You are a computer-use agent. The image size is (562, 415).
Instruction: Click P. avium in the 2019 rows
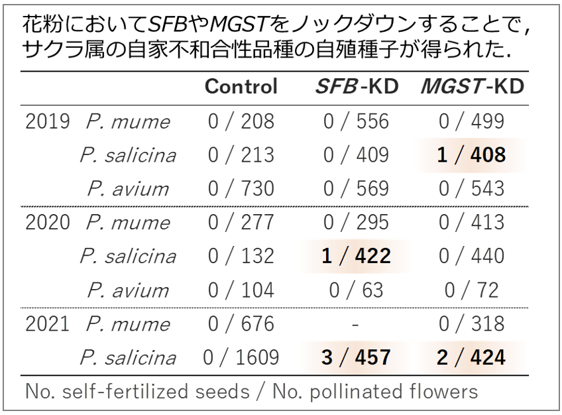[x=128, y=189]
